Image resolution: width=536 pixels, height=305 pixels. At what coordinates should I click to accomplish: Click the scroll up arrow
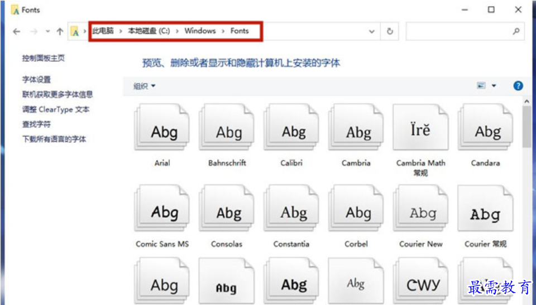(527, 101)
